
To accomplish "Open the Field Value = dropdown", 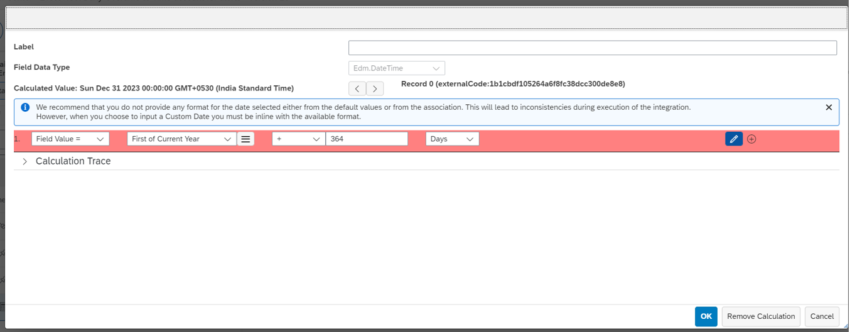I will (70, 139).
